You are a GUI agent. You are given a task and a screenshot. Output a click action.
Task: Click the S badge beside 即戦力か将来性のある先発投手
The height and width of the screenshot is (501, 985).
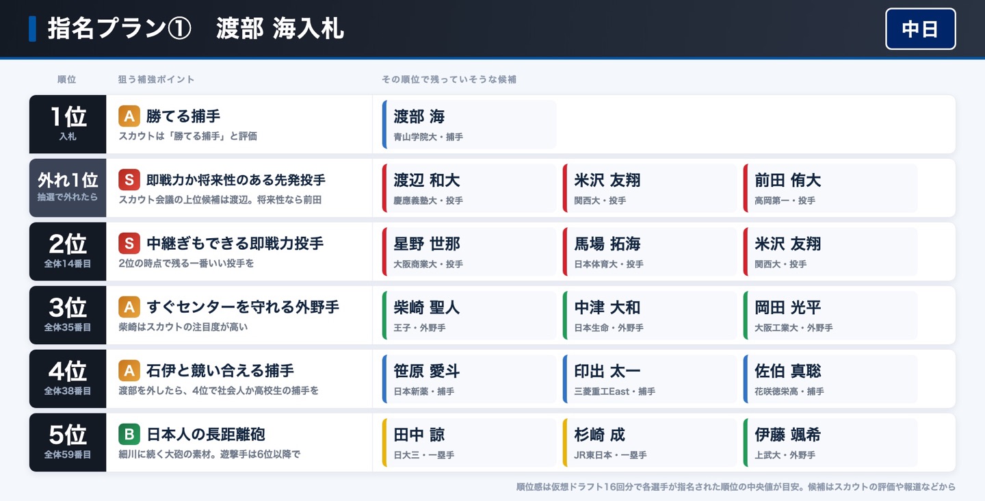[x=129, y=180]
